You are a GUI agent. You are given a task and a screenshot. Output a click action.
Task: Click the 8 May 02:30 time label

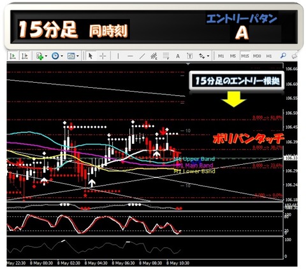coord(68,263)
